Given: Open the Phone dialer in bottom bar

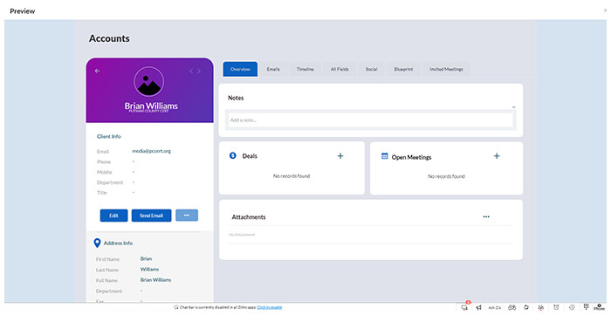Looking at the screenshot, I should (600, 307).
